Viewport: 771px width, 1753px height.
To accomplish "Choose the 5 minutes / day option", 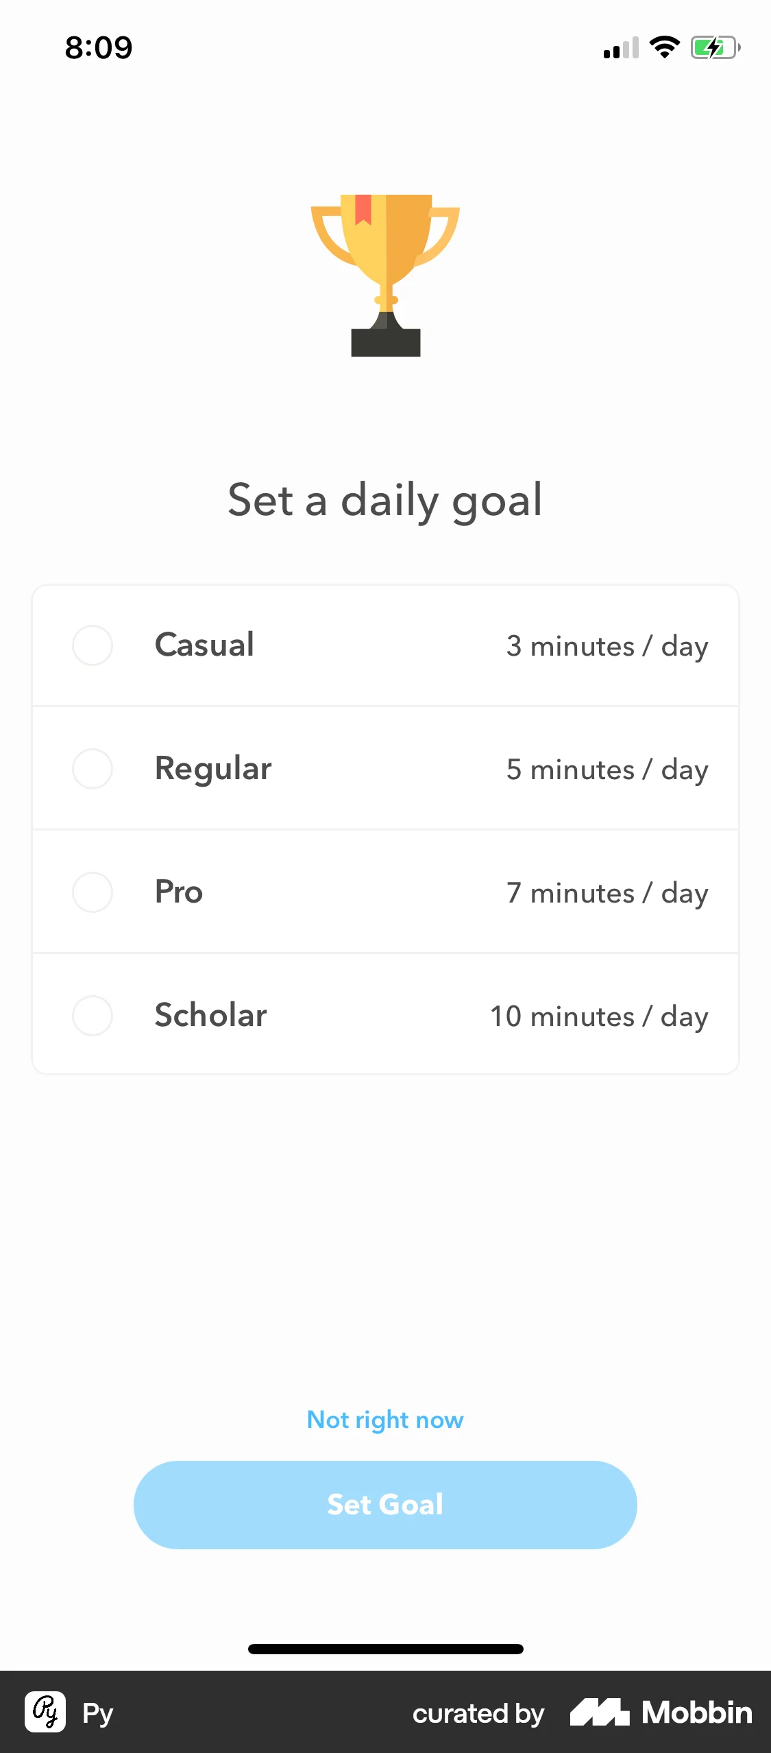I will [x=607, y=770].
